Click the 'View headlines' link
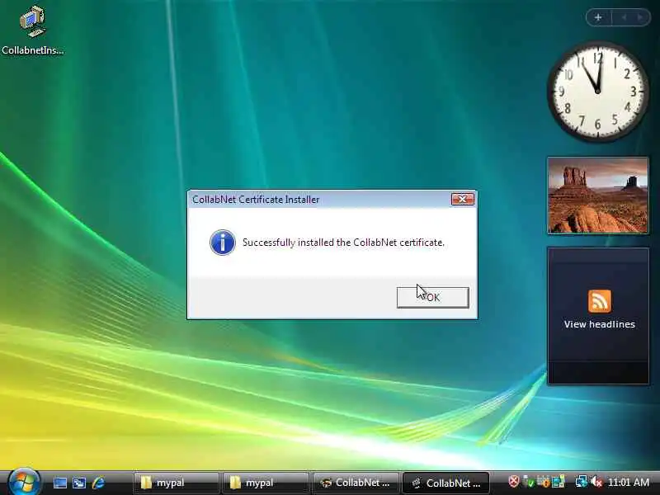 [600, 324]
